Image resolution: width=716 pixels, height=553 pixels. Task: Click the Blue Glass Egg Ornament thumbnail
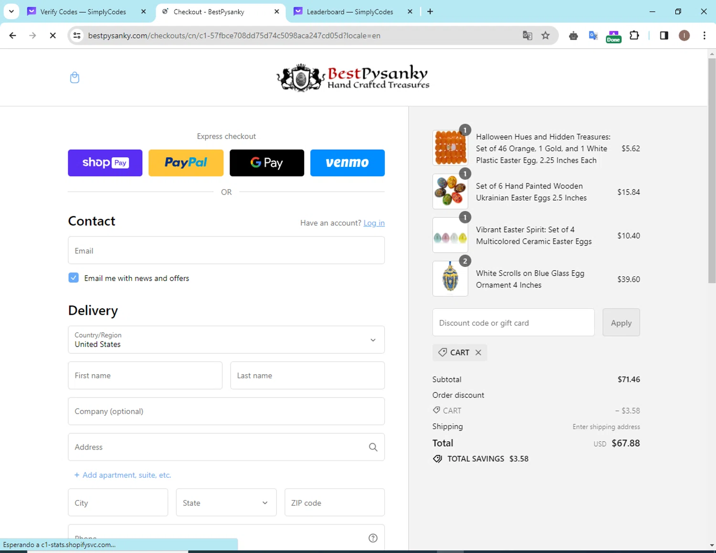coord(450,278)
